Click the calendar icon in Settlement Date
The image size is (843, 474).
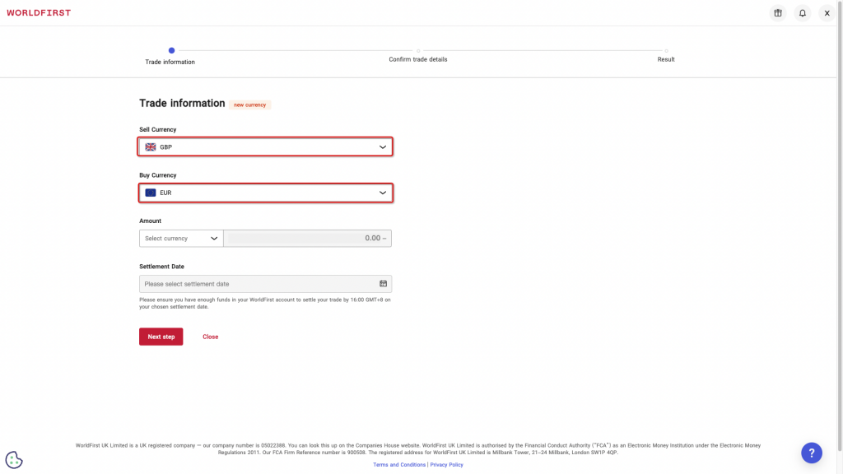click(x=383, y=284)
